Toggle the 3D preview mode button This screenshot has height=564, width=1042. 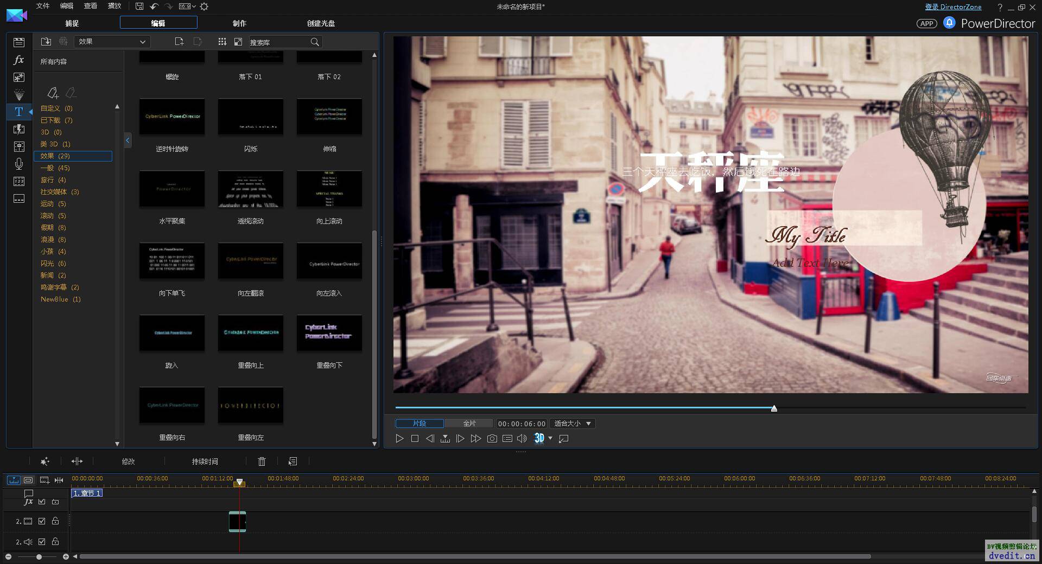pos(539,438)
